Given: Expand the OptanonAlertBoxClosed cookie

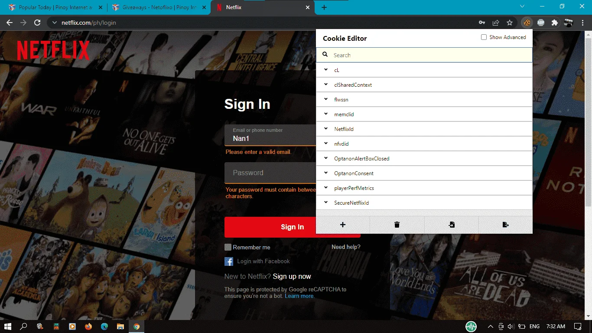Looking at the screenshot, I should [424, 158].
